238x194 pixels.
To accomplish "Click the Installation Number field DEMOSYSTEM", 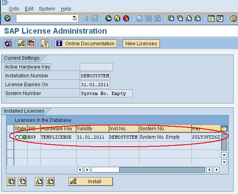I will point(95,76).
